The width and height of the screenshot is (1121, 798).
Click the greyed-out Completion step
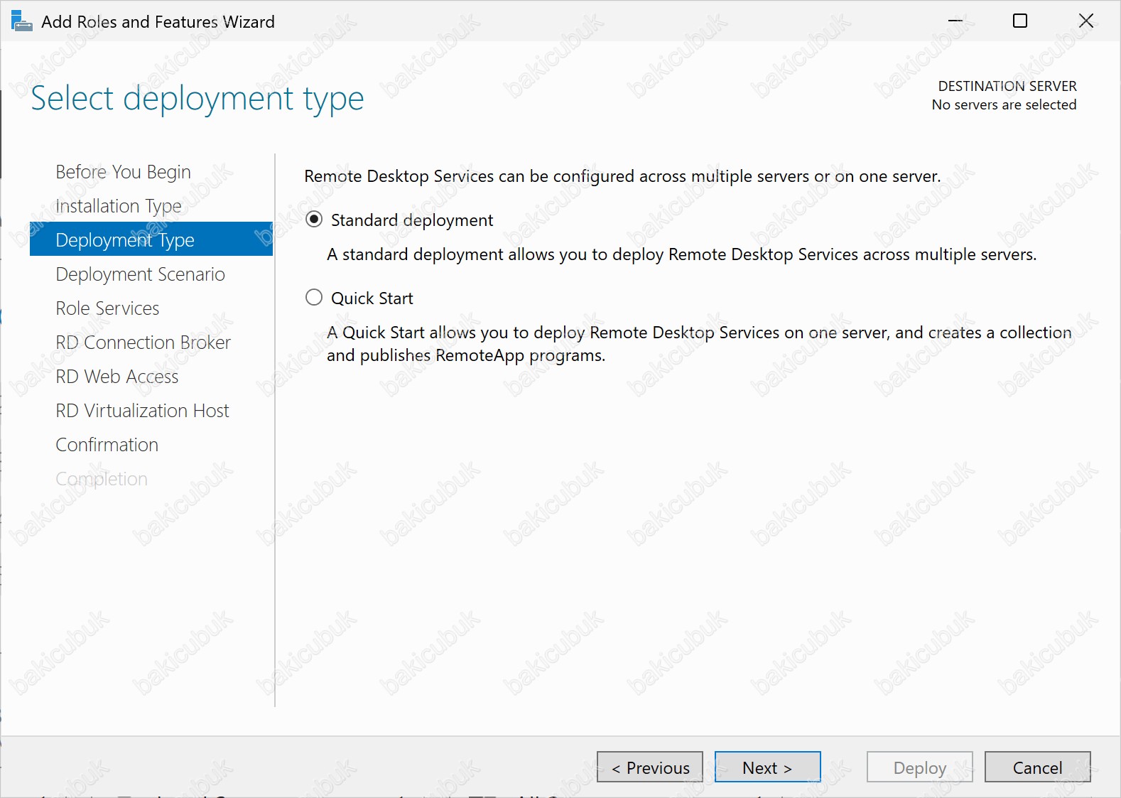coord(102,479)
